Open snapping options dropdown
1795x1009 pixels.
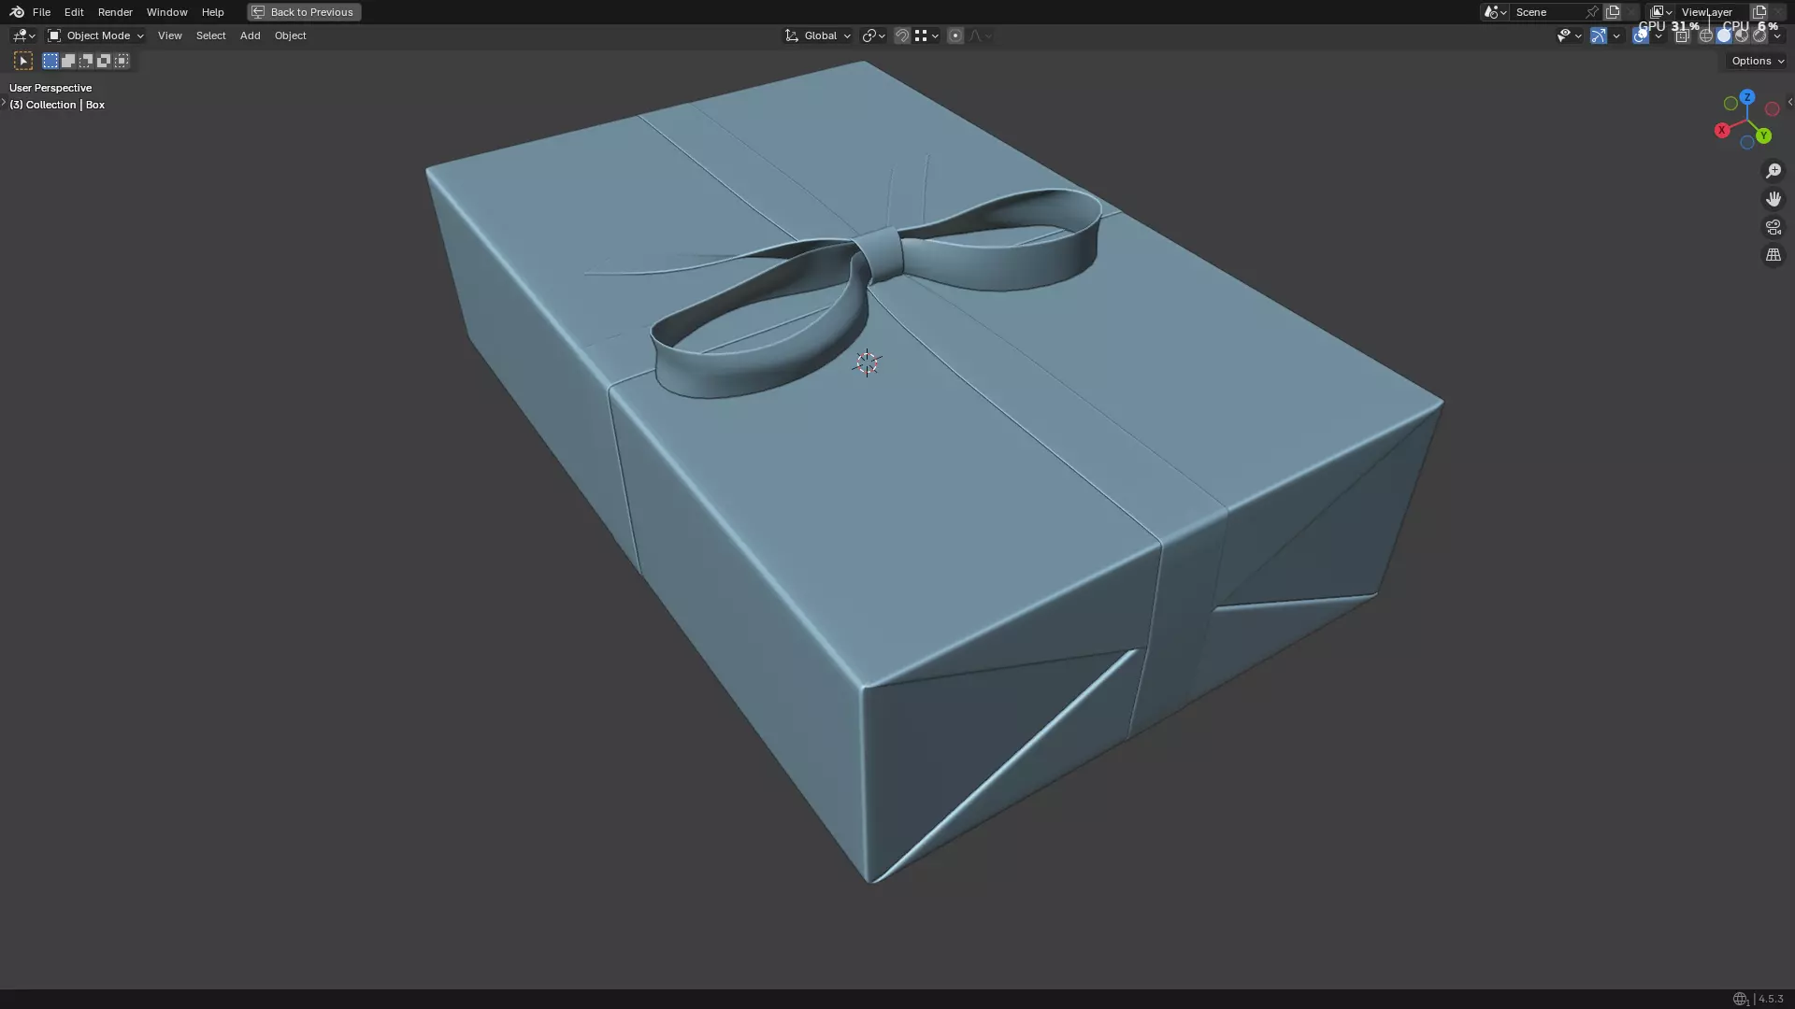[926, 36]
